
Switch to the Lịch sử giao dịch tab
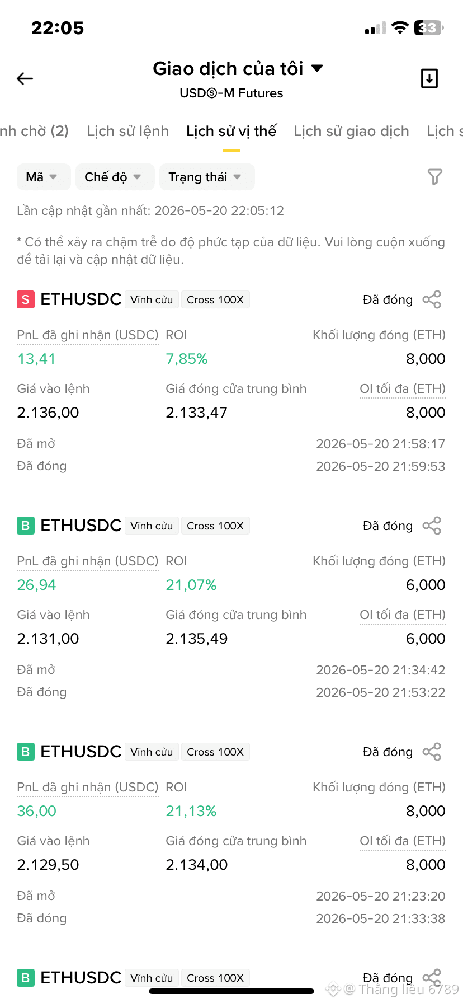(351, 131)
